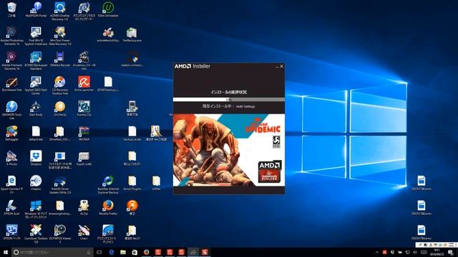Open Spybot S&D Start Center shortcut
Viewport: 458px width, 257px height.
click(36, 86)
